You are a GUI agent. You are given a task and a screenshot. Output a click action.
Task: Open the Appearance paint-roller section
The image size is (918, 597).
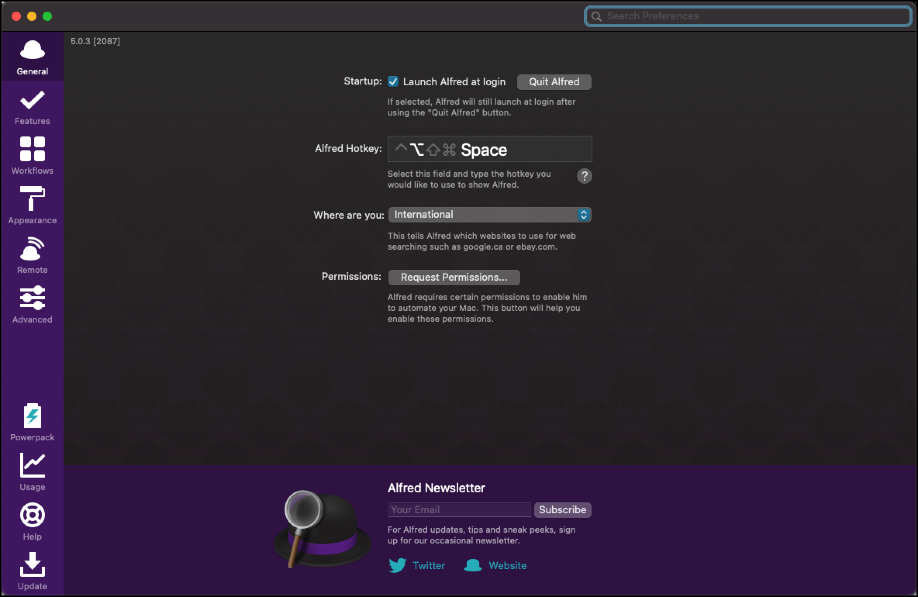click(x=33, y=205)
